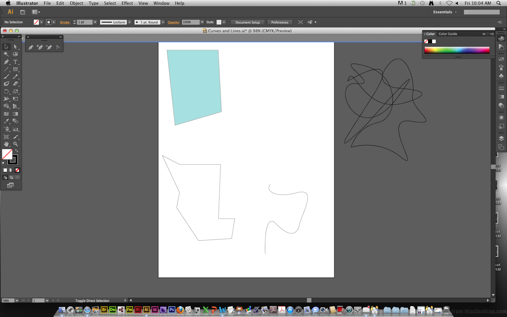Select the Type tool
Screen dimensions: 507x317
(x=15, y=62)
